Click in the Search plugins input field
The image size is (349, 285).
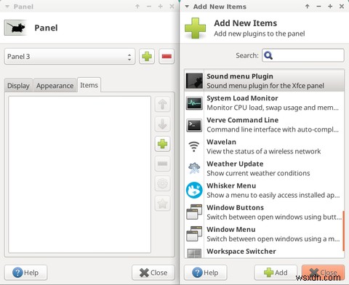pyautogui.click(x=303, y=55)
